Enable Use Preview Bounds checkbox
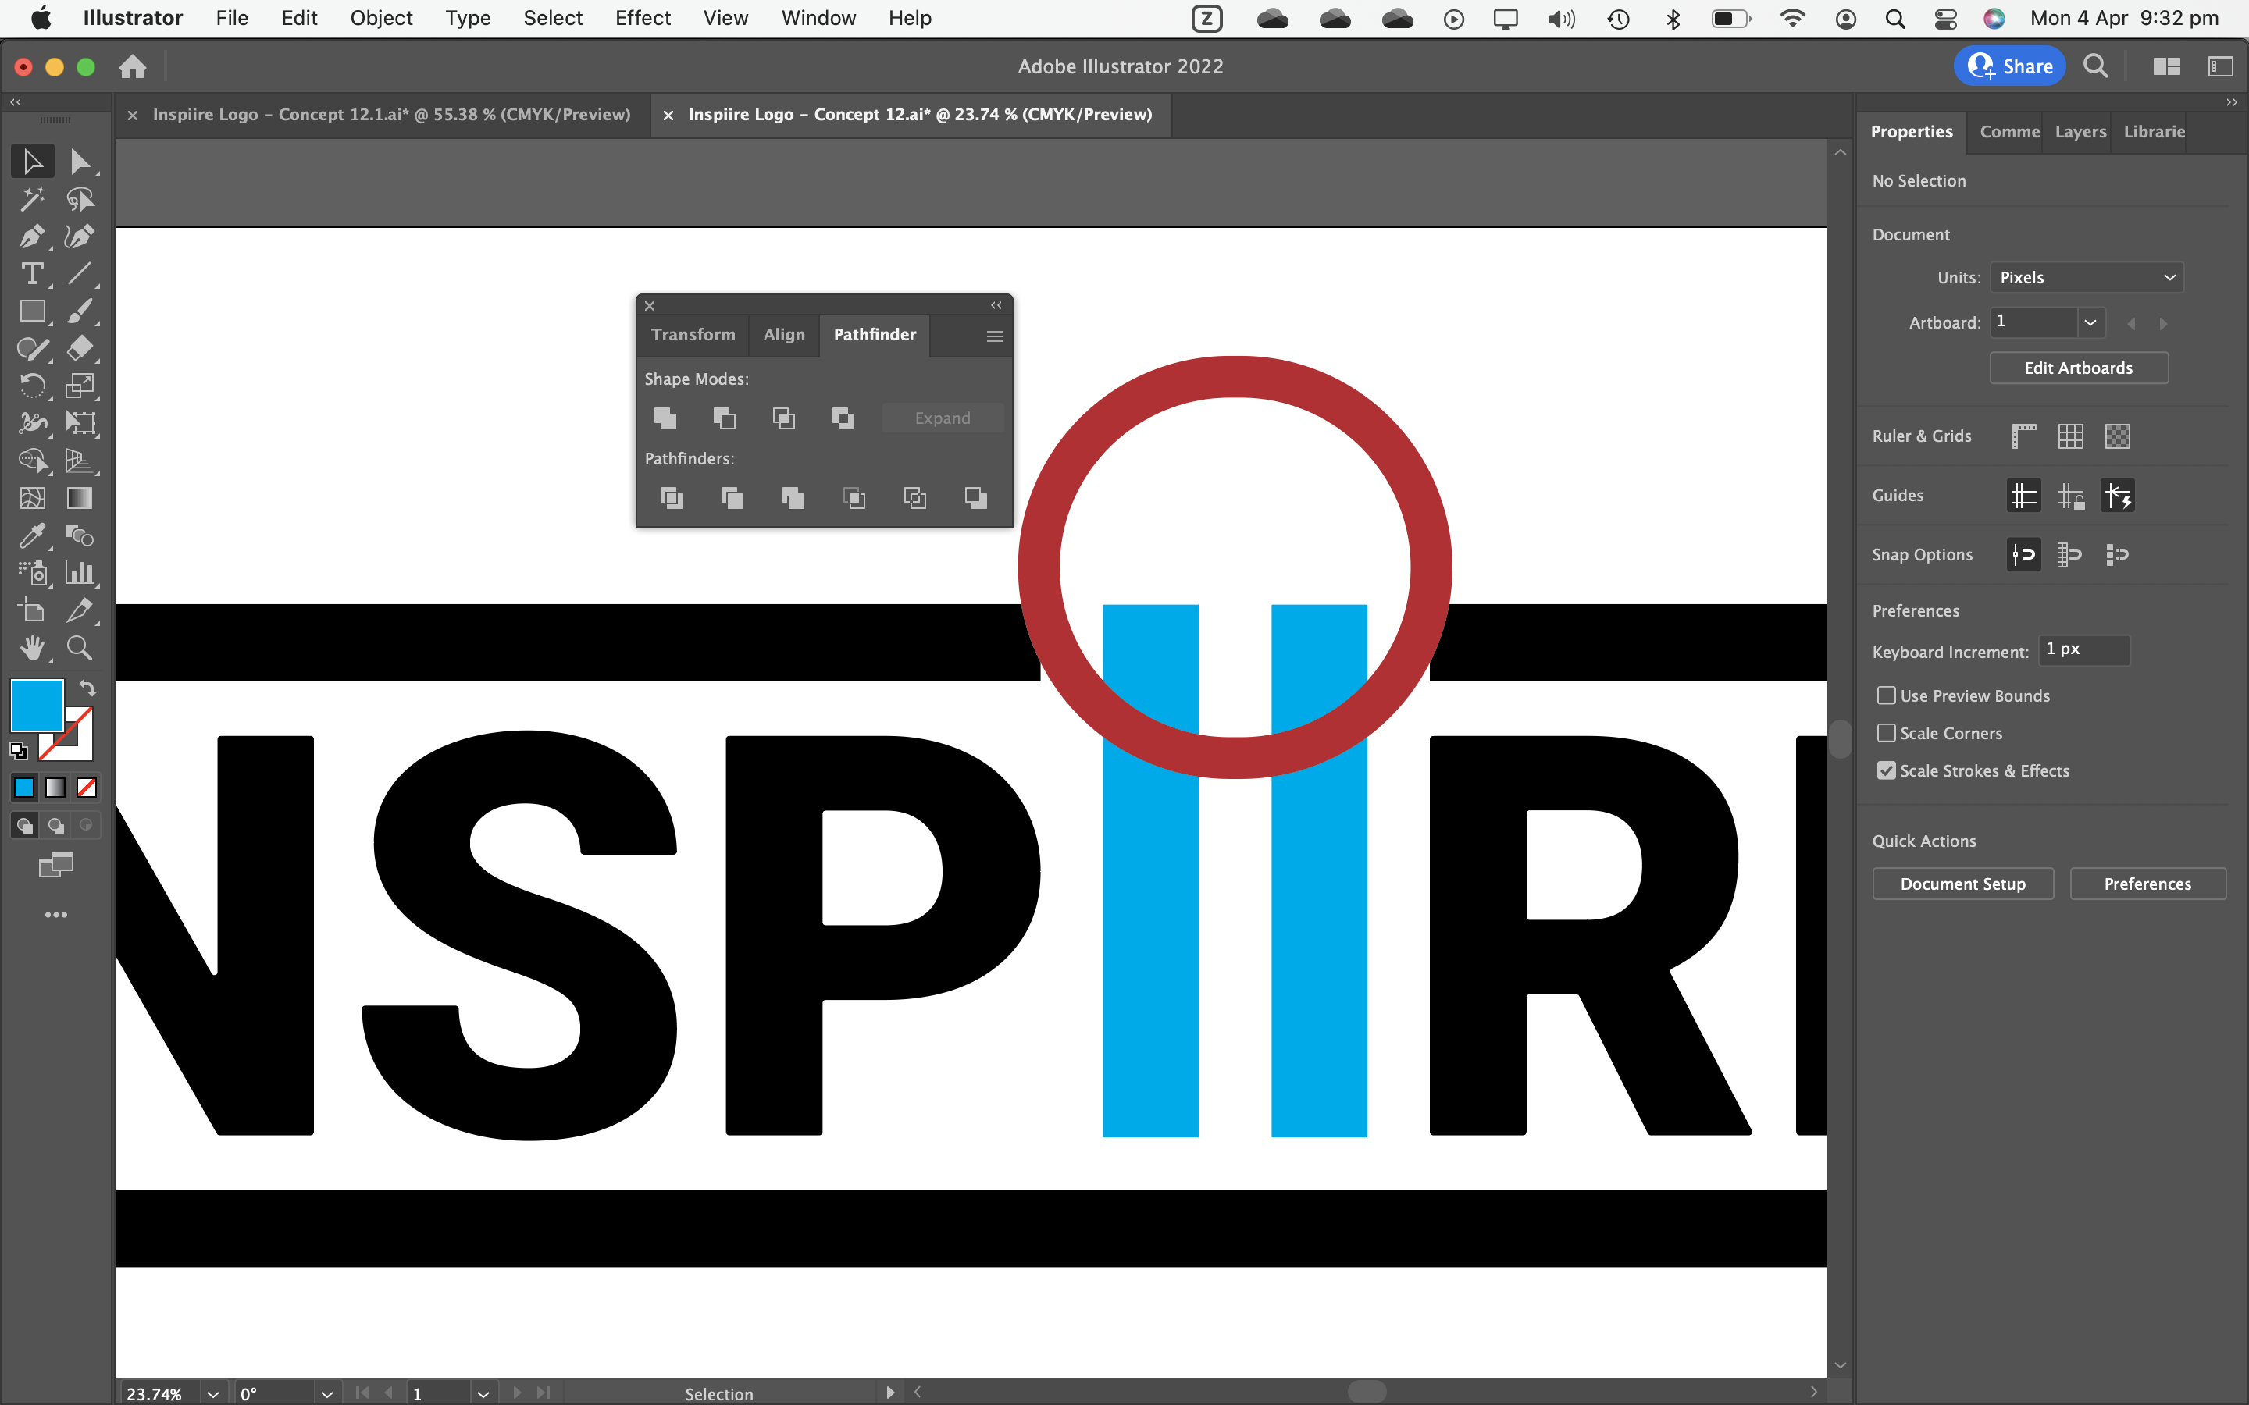Screen dimensions: 2249x1405 (x=1886, y=695)
